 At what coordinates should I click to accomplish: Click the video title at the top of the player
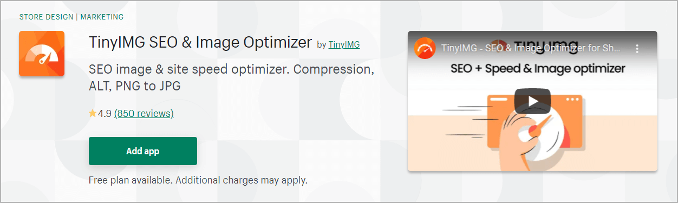tap(530, 48)
